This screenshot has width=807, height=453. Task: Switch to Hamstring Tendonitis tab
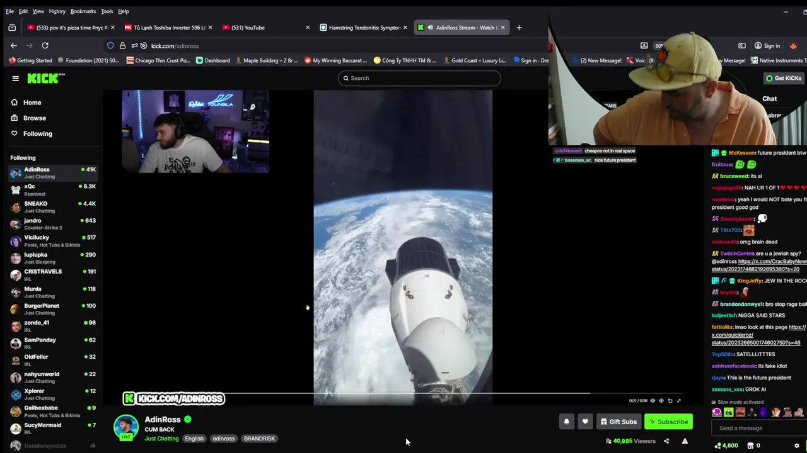point(364,28)
